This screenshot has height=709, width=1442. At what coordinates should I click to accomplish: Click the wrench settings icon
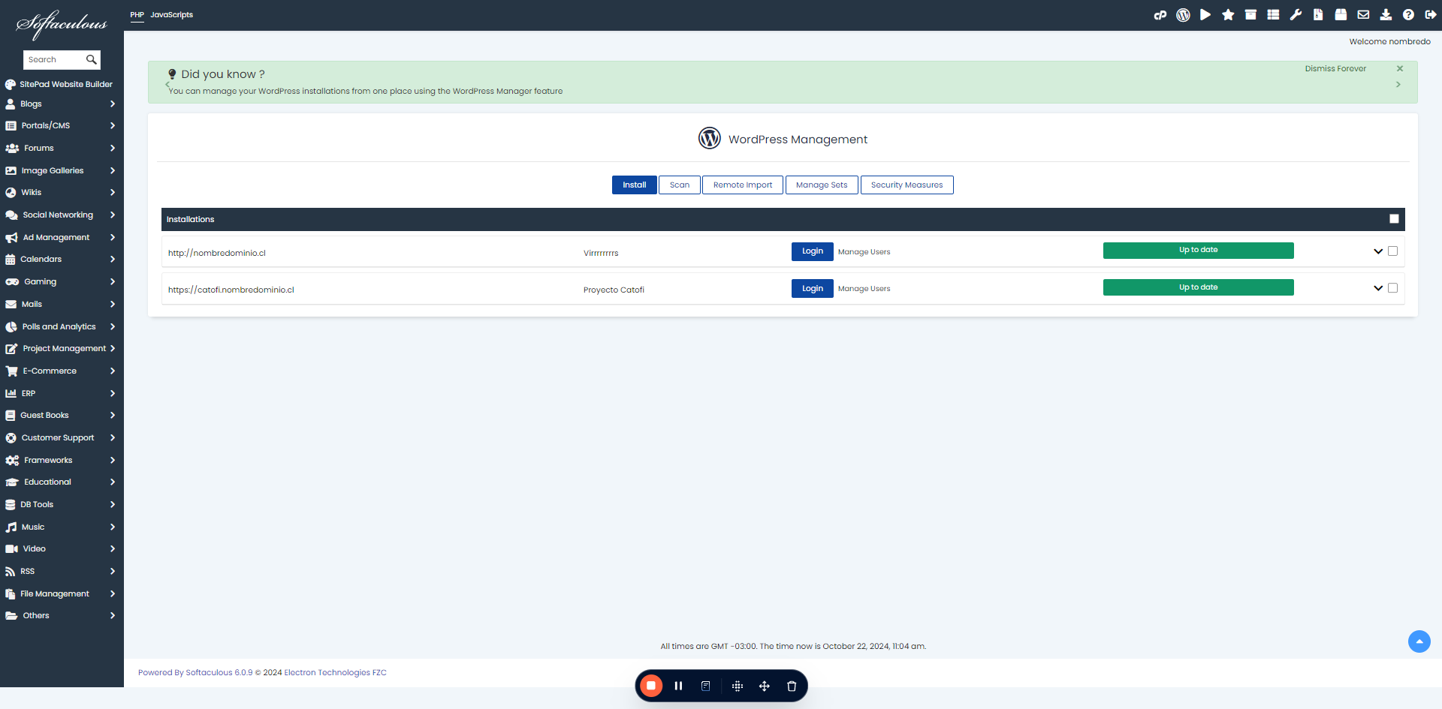[1296, 15]
